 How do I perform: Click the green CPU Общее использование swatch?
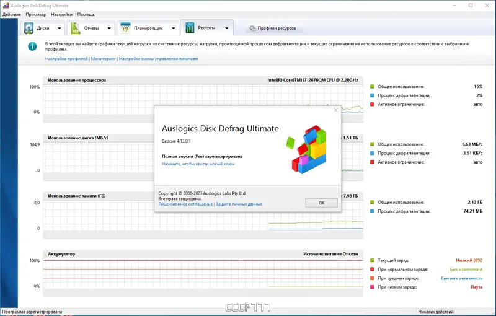click(372, 87)
